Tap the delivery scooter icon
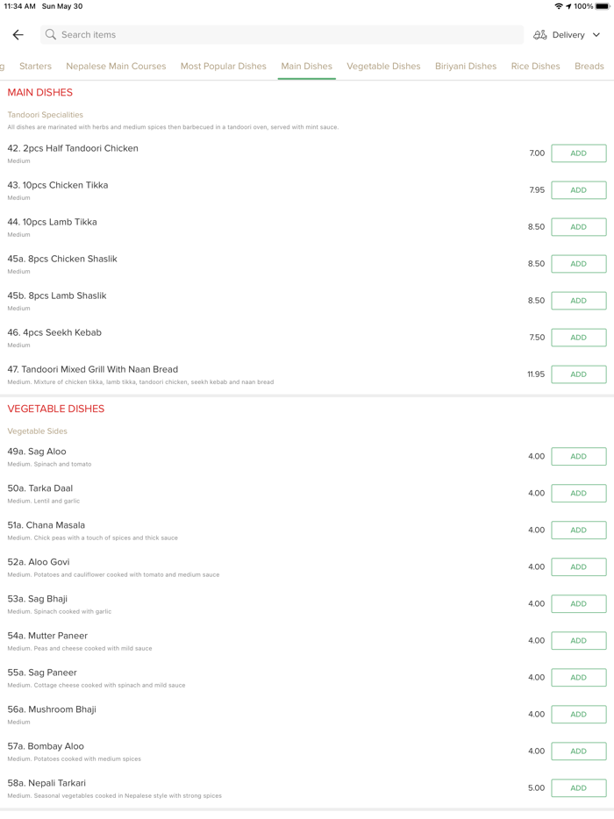 [540, 35]
